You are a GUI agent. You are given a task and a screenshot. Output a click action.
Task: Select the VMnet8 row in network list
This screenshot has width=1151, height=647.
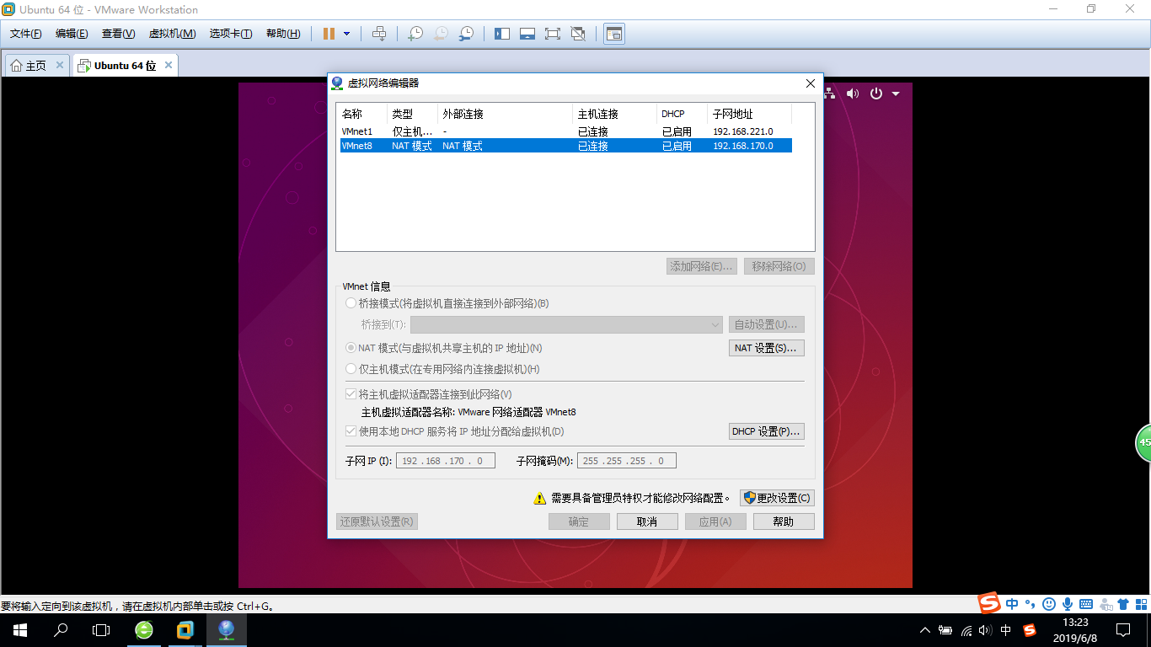(x=565, y=146)
